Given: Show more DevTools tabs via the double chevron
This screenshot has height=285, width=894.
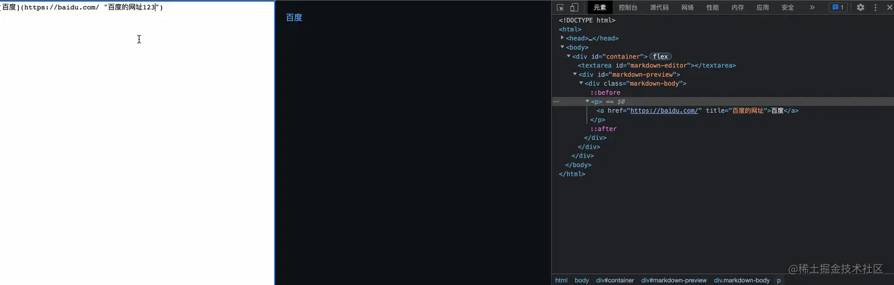Looking at the screenshot, I should (812, 8).
